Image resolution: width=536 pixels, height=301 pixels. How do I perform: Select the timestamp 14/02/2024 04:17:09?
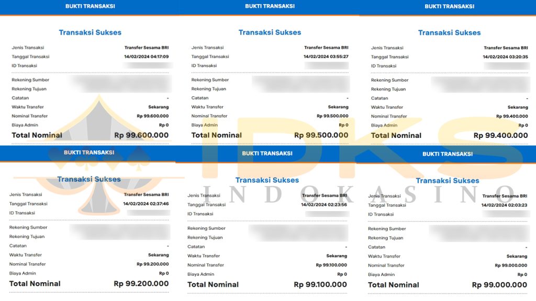tap(147, 56)
